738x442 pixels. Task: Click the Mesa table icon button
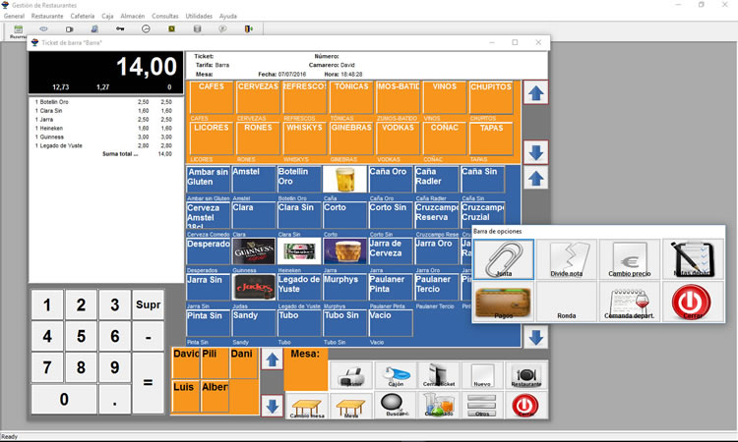click(x=351, y=405)
